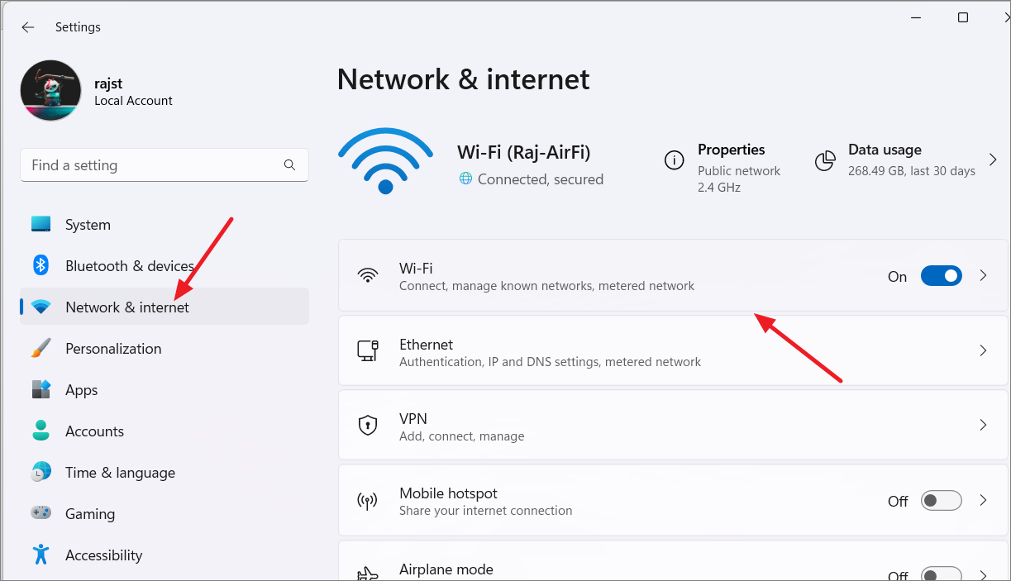Expand the Wi-Fi row chevron
This screenshot has height=581, width=1011.
point(984,276)
